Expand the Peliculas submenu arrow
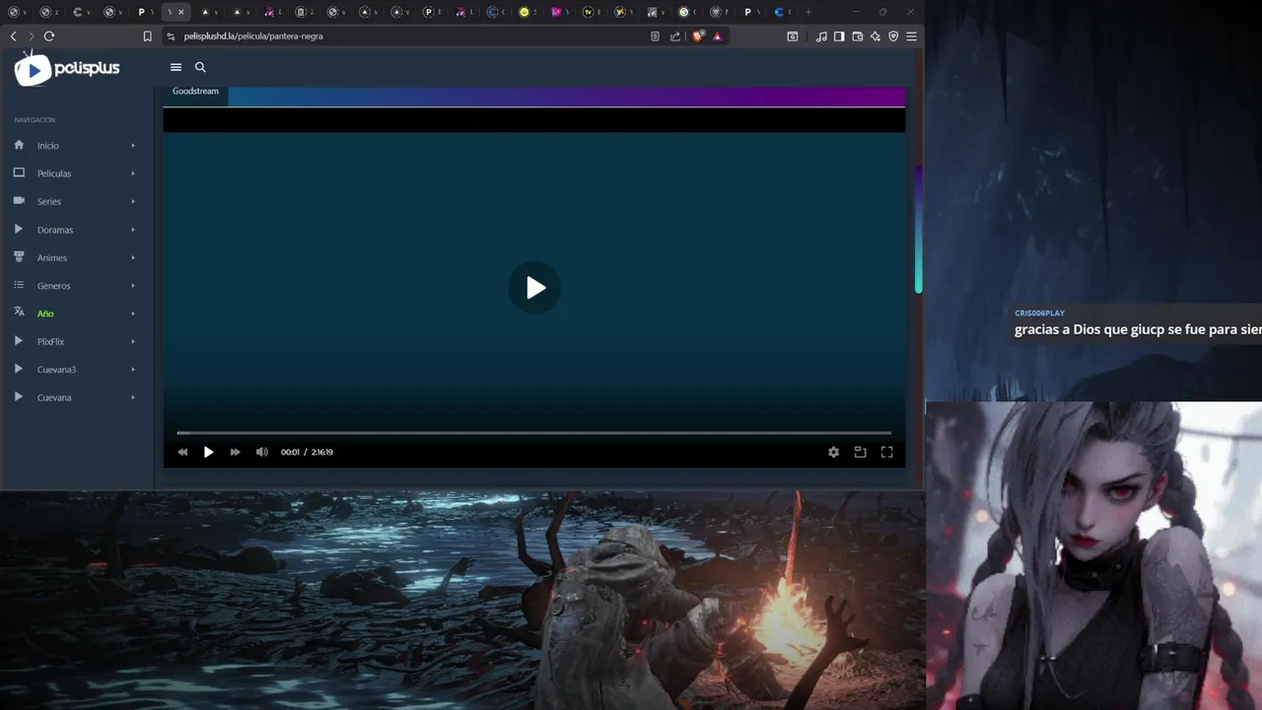The width and height of the screenshot is (1262, 710). [133, 174]
